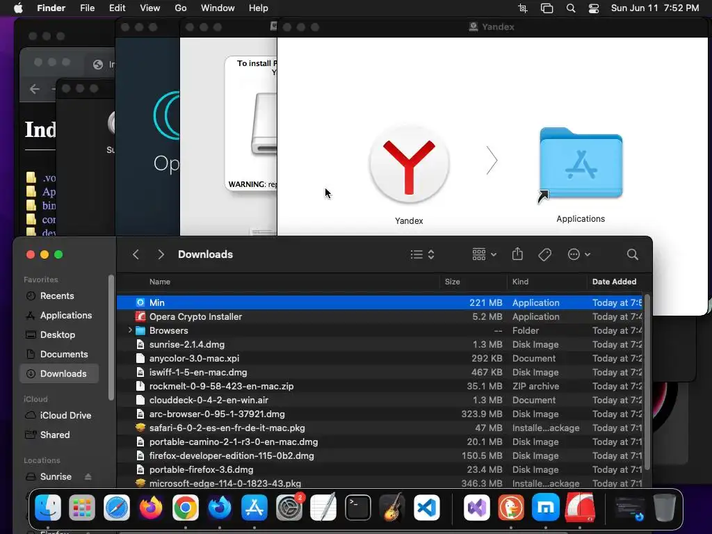Select the Opera Crypto Installer file

[x=380, y=316]
